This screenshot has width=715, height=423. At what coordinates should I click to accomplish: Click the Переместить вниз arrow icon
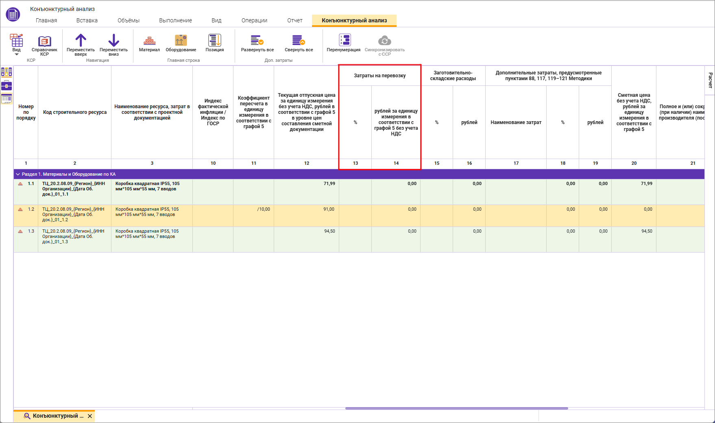[113, 41]
